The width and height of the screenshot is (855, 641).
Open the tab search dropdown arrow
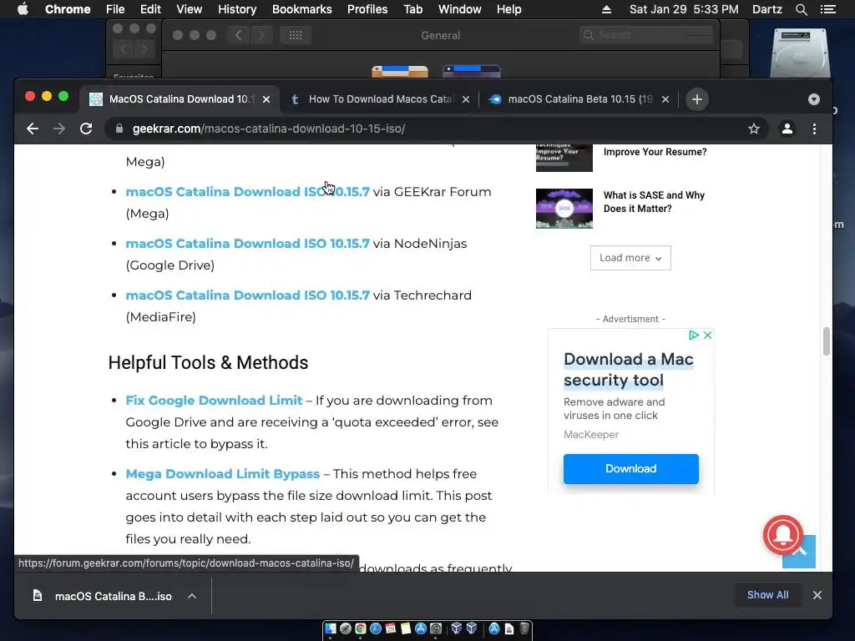(x=813, y=99)
